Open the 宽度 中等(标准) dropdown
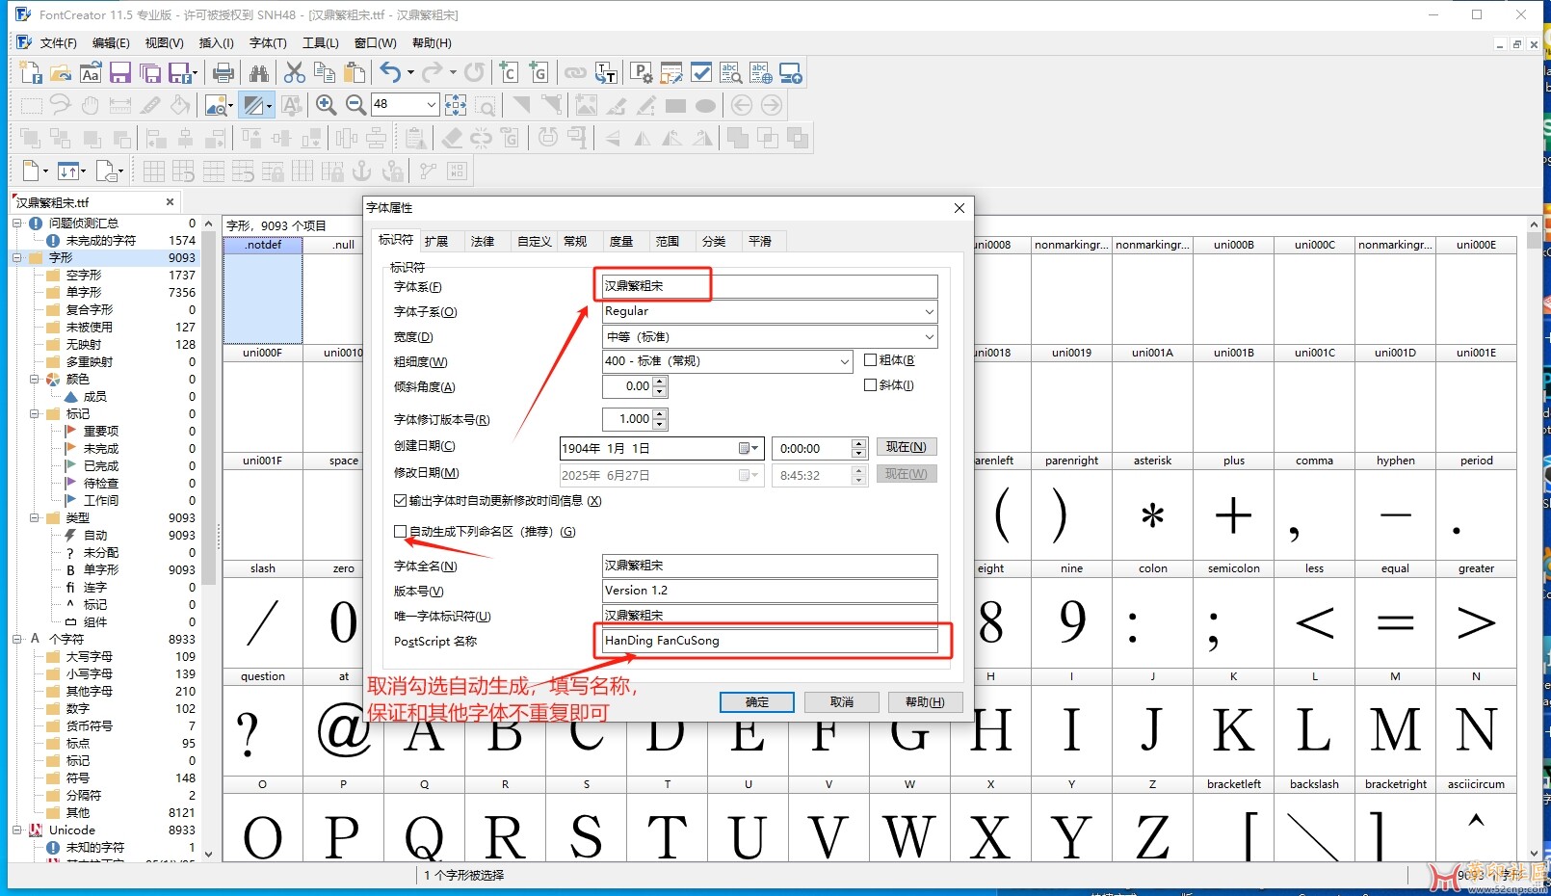1551x896 pixels. (929, 337)
